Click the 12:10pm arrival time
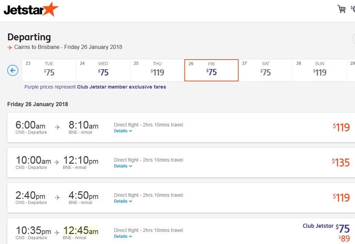This screenshot has height=244, width=355. (80, 160)
